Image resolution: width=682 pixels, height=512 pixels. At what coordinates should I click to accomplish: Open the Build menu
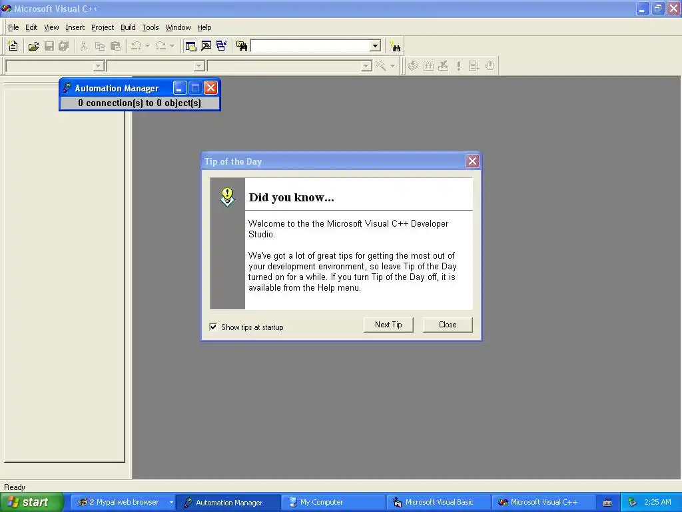(x=128, y=27)
